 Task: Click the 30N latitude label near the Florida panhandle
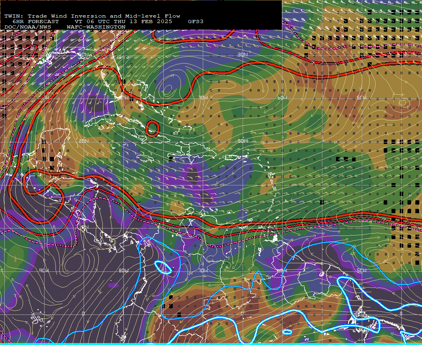(x=83, y=54)
